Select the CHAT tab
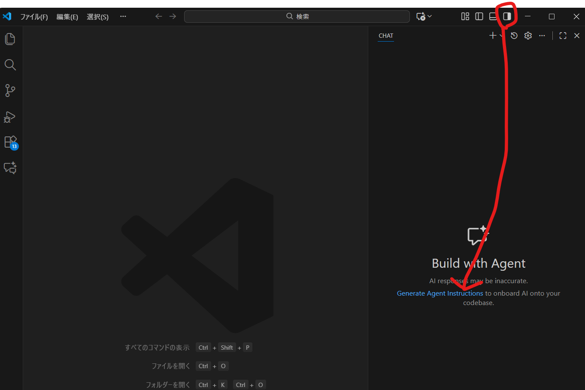585x390 pixels. point(386,36)
